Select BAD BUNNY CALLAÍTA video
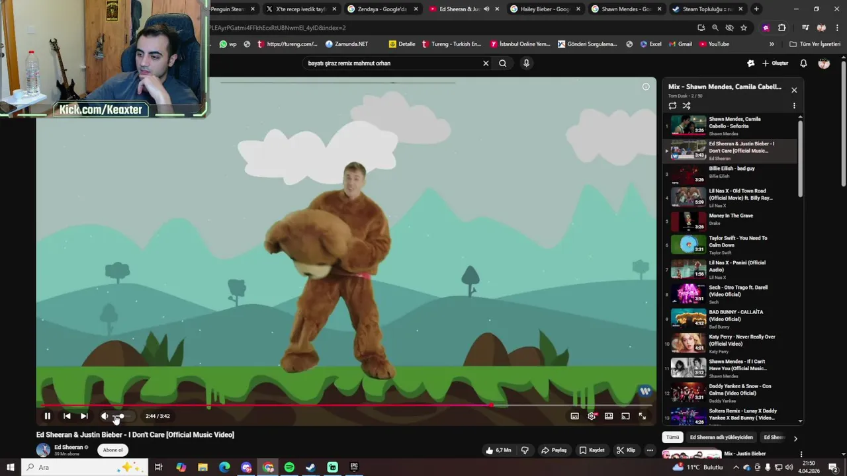This screenshot has width=847, height=476. pyautogui.click(x=730, y=319)
